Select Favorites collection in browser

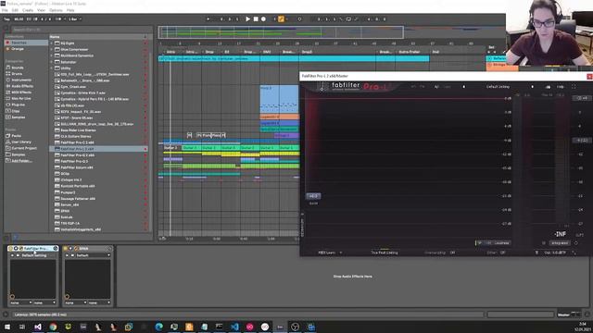(x=26, y=43)
